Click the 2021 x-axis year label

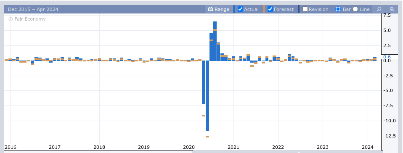click(x=233, y=147)
